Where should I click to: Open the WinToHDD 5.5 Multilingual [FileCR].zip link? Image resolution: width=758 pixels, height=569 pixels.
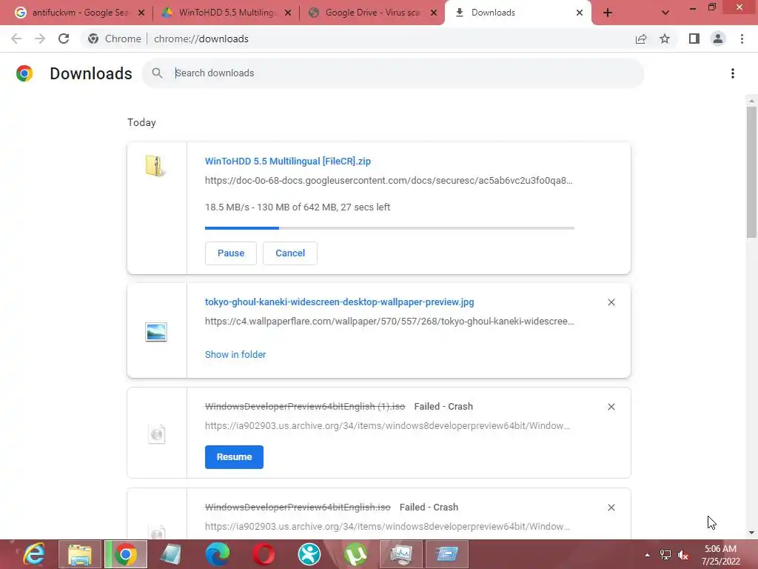coord(288,161)
